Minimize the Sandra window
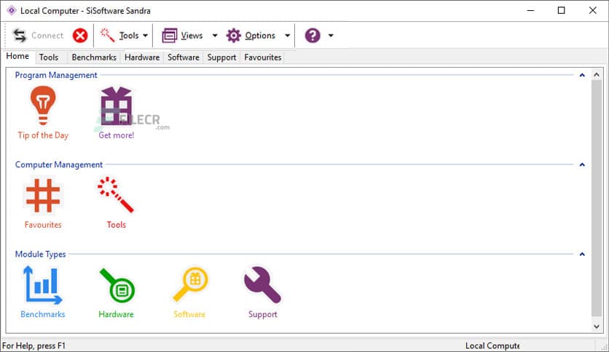The image size is (609, 352). click(x=530, y=10)
